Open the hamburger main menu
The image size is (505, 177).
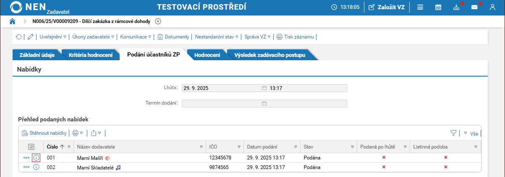point(420,7)
